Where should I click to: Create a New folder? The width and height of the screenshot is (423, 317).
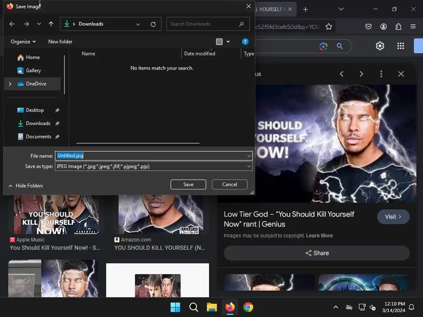point(60,42)
